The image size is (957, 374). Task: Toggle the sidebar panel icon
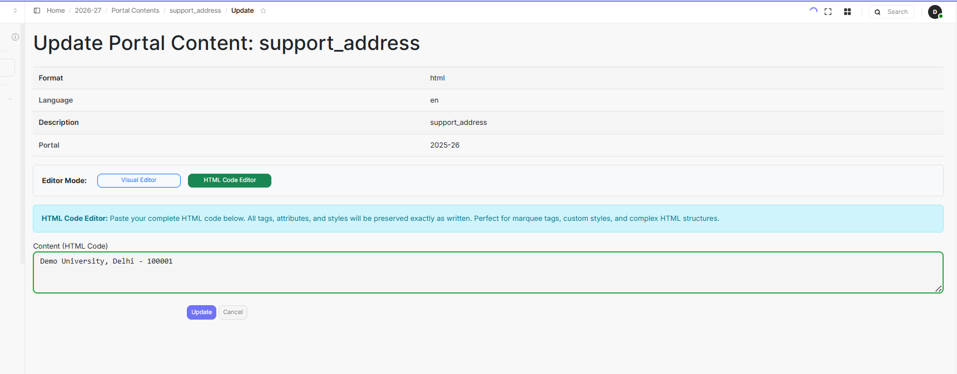tap(37, 11)
